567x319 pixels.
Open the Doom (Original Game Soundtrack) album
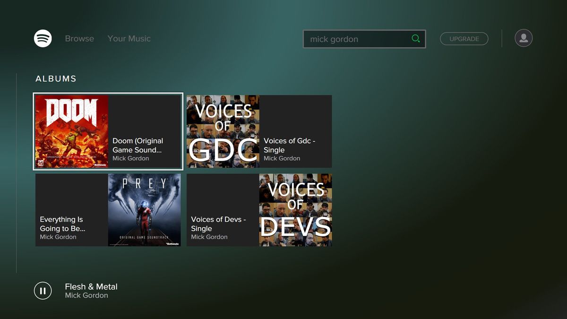pos(138,145)
